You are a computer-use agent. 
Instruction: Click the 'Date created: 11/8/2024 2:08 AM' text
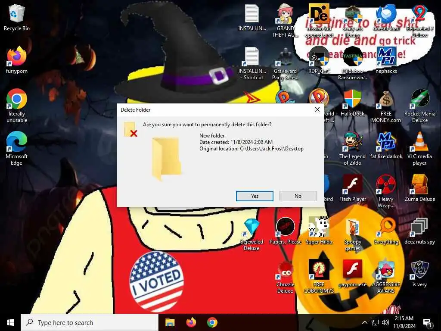(x=236, y=142)
